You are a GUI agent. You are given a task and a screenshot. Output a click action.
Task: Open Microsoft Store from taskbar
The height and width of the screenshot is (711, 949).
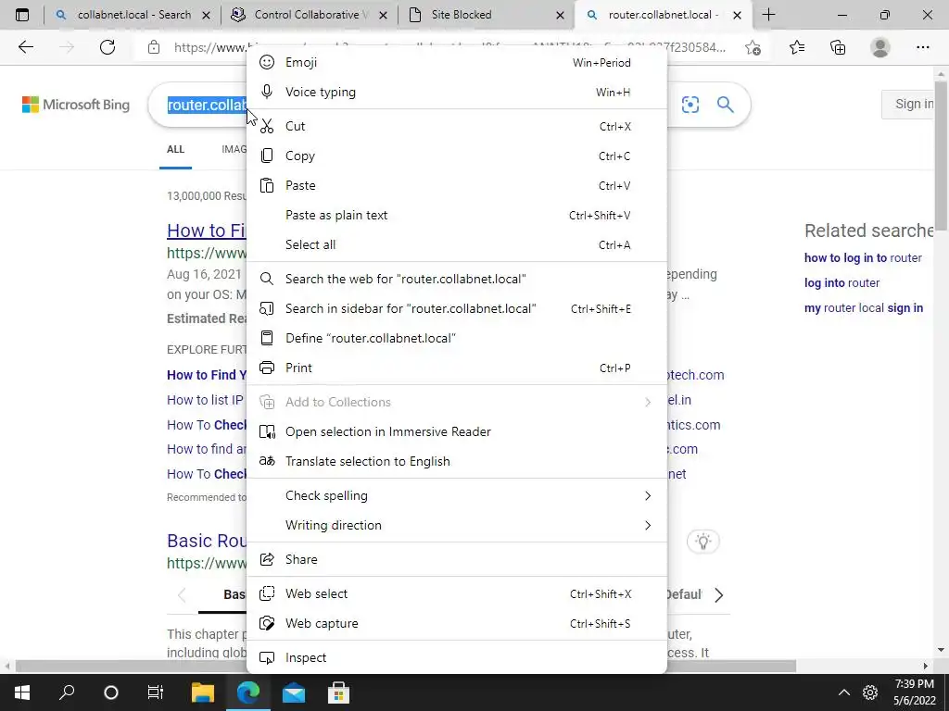point(339,692)
